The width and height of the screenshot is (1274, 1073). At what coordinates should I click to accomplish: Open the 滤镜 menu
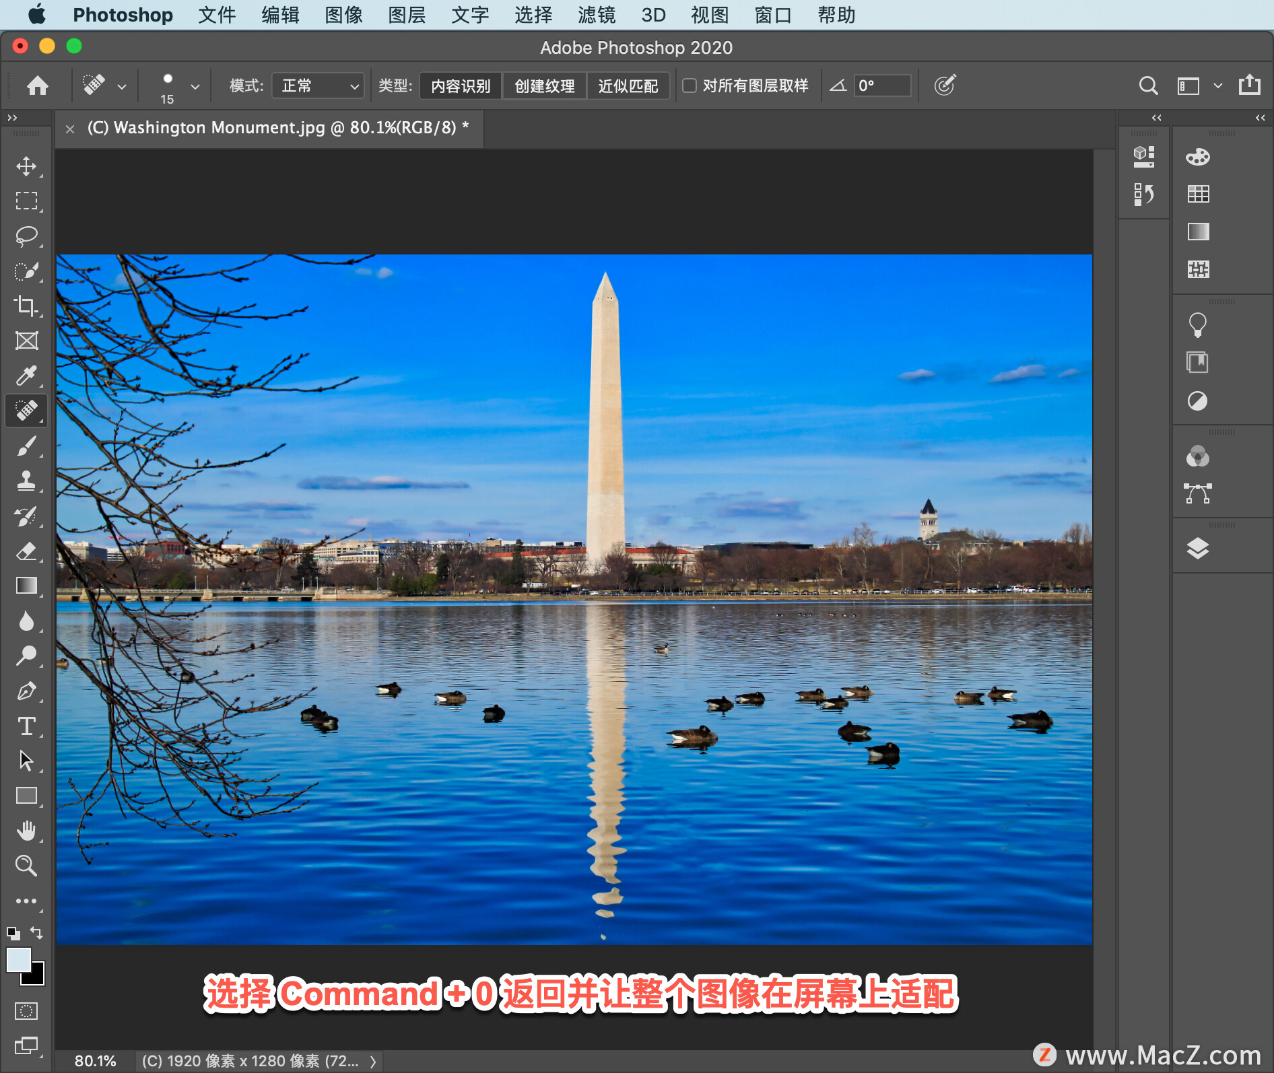tap(597, 15)
